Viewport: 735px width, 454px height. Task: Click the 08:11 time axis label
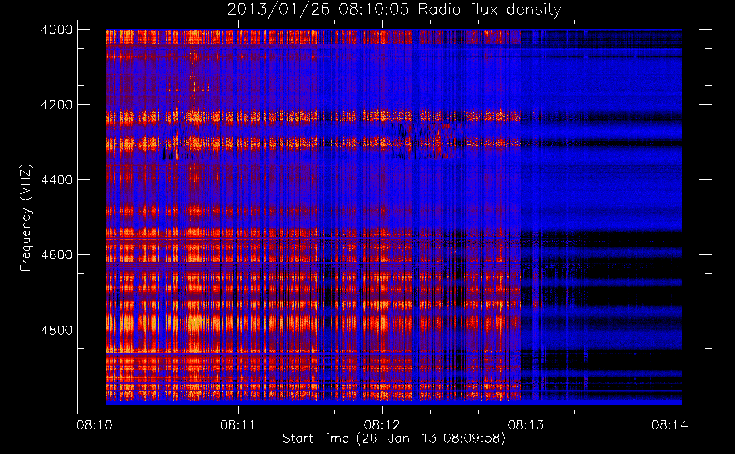point(238,425)
